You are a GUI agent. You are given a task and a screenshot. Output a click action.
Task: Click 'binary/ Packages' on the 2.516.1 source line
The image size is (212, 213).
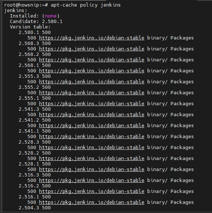[x=170, y=202]
